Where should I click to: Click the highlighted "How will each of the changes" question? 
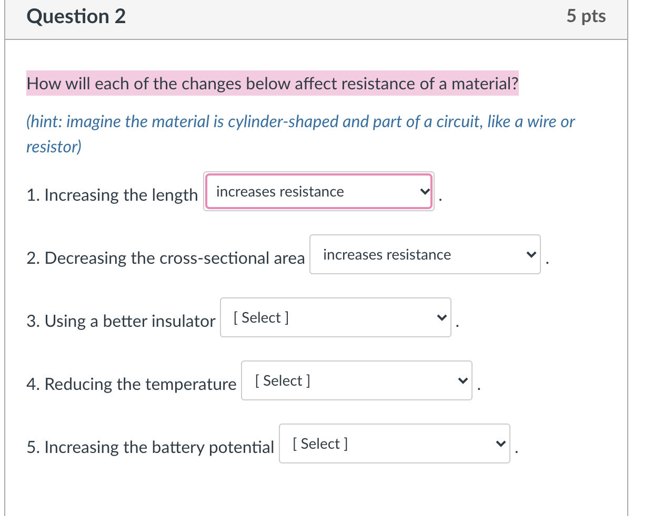[x=272, y=84]
